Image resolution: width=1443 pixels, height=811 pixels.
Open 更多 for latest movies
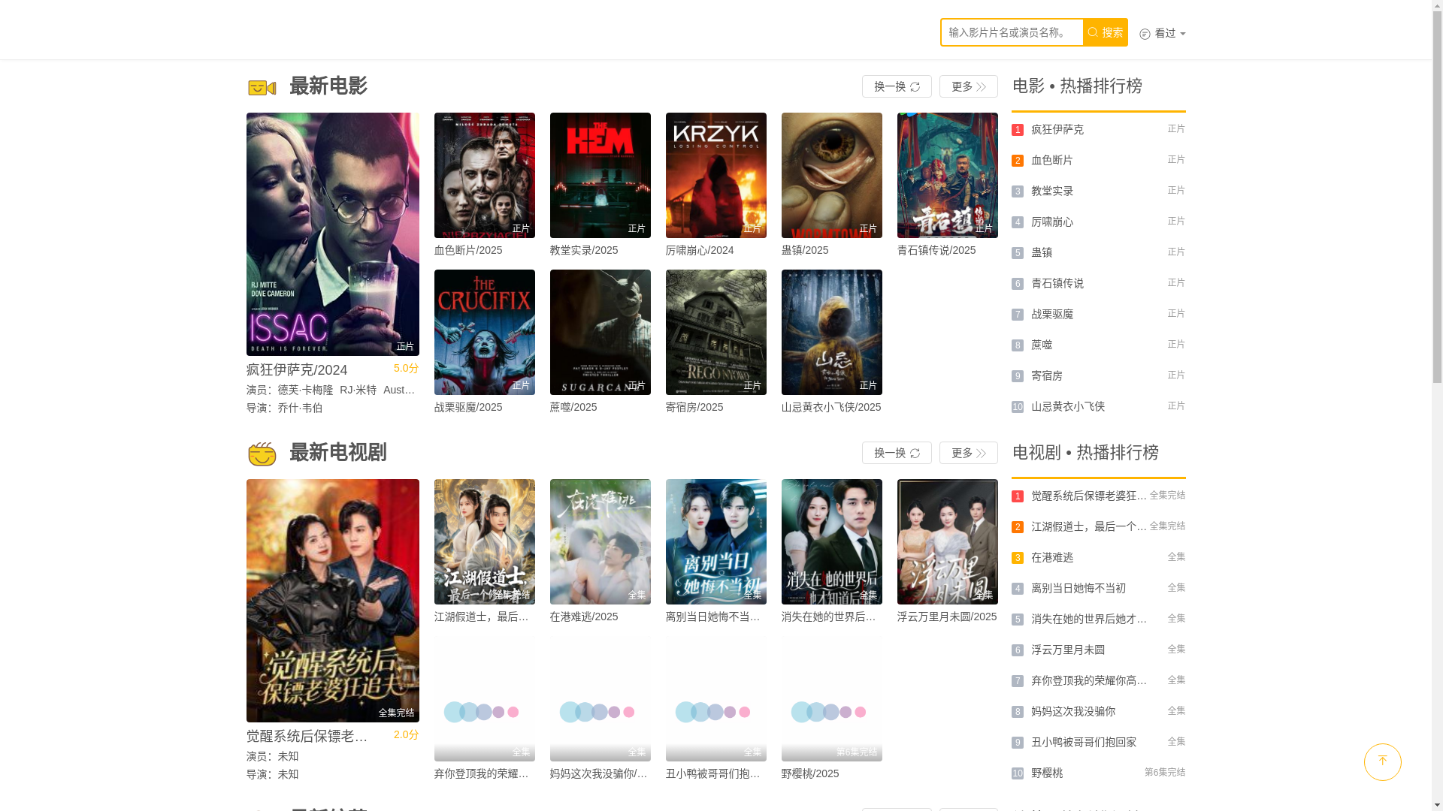(x=968, y=86)
